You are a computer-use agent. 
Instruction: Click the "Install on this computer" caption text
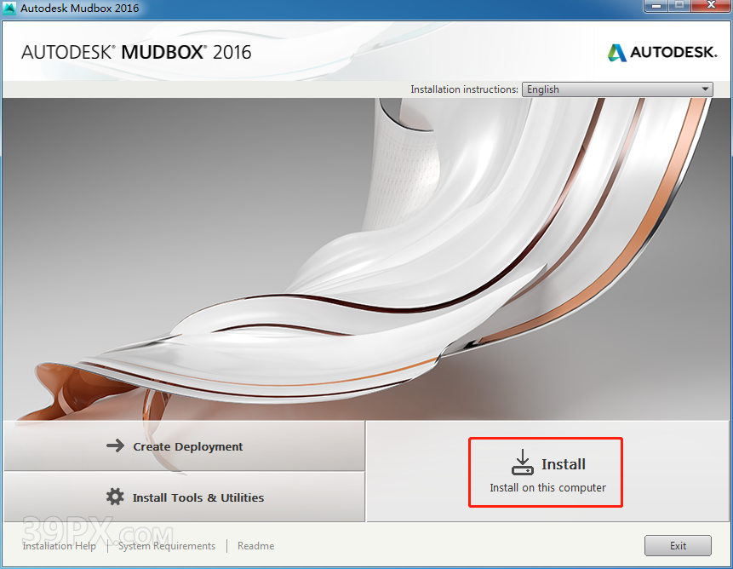(x=547, y=488)
